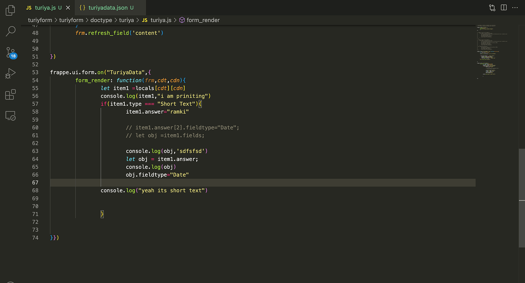This screenshot has height=283, width=525.
Task: Open Source Control with 18 pending changes
Action: tap(11, 52)
